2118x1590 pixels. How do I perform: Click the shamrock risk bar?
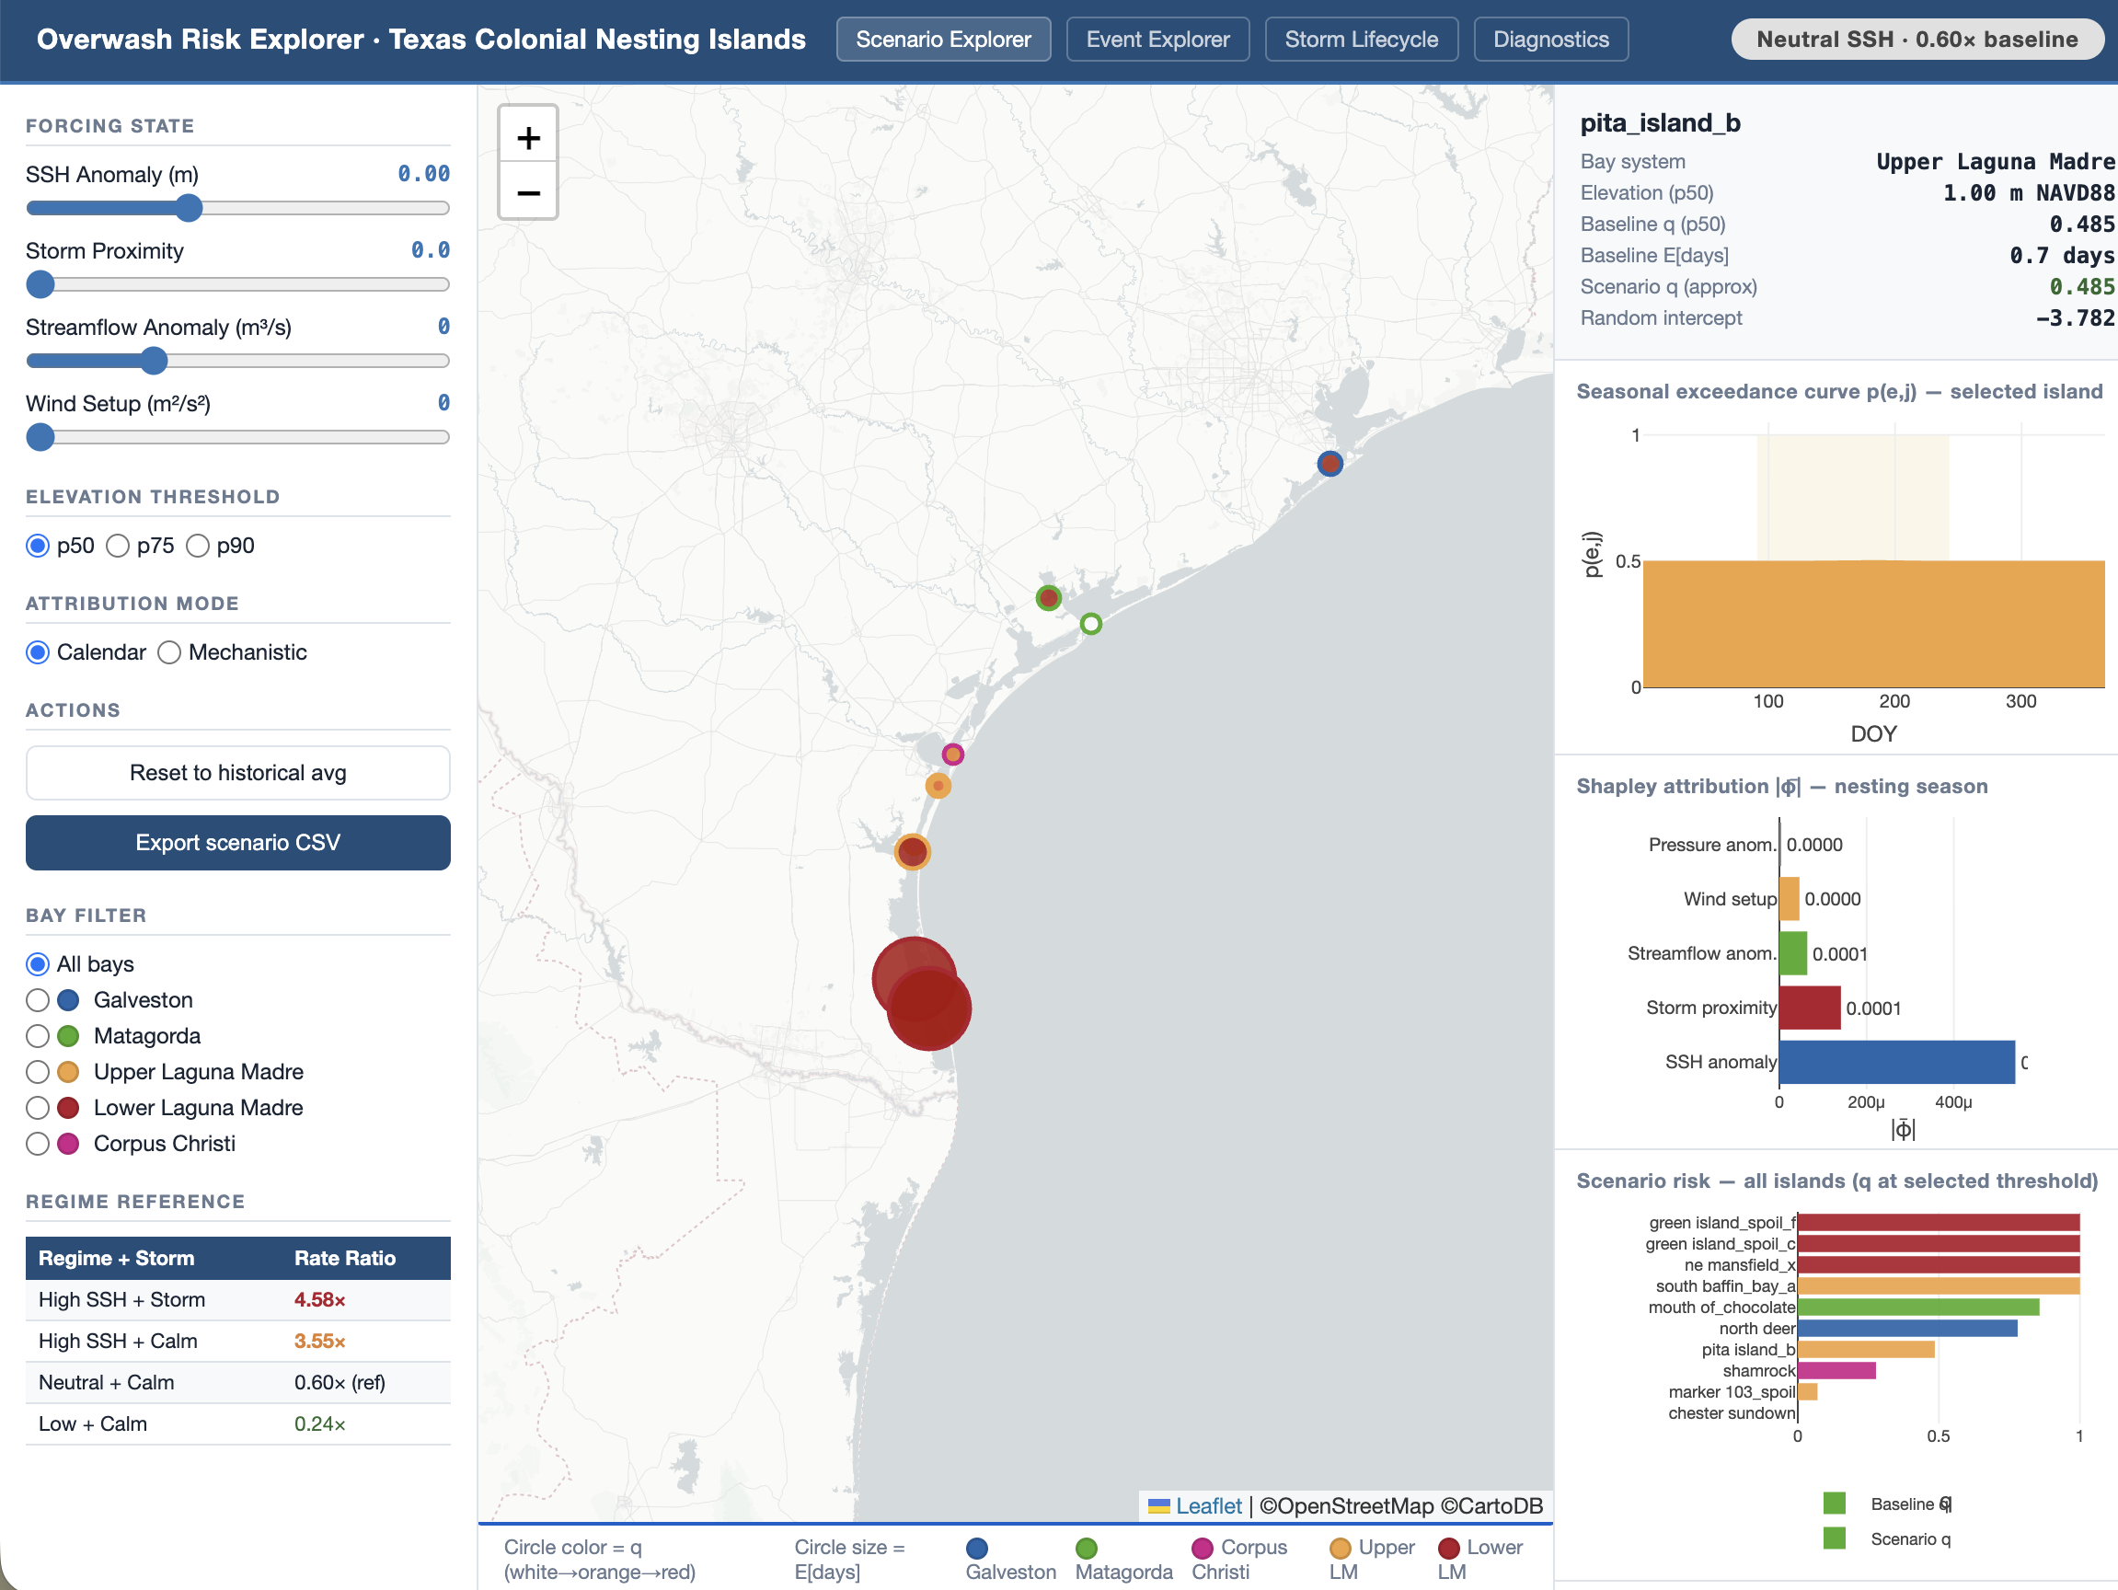[x=1837, y=1371]
